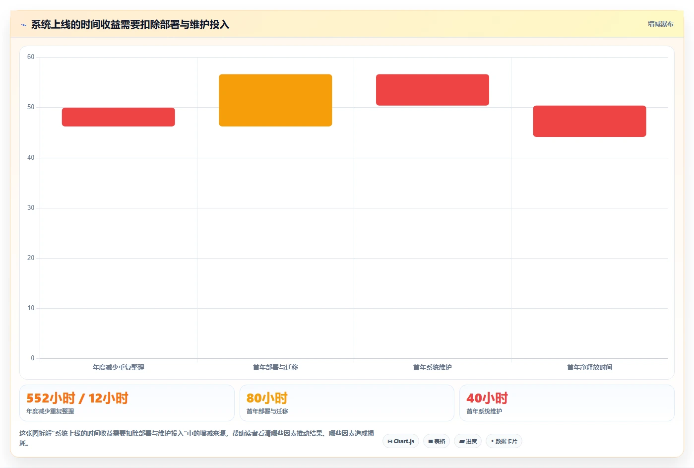694x468 pixels.
Task: Click the Chart.js tag chip
Action: 401,441
